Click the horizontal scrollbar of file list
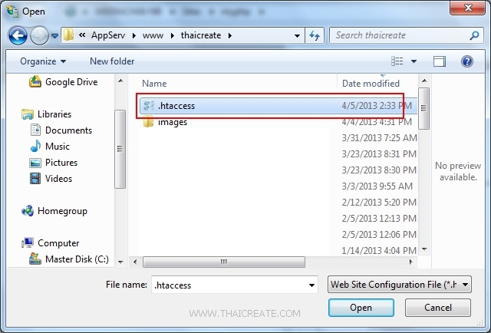 point(223,262)
